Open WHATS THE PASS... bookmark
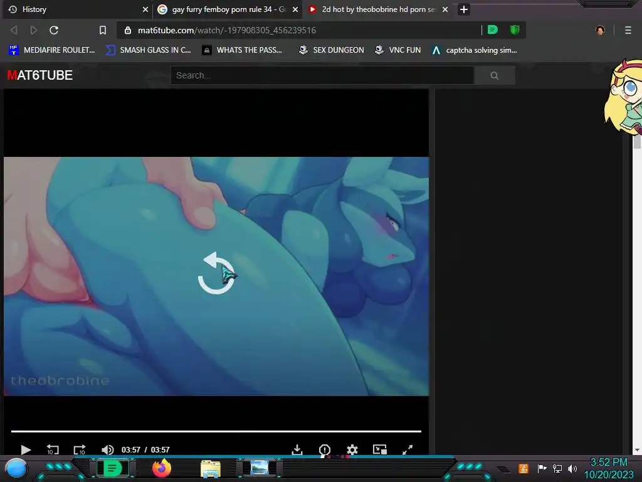The image size is (642, 482). [x=243, y=50]
